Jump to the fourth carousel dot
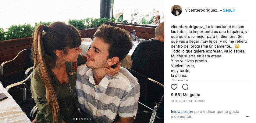Image resolution: width=256 pixels, height=123 pixels. coord(82,119)
